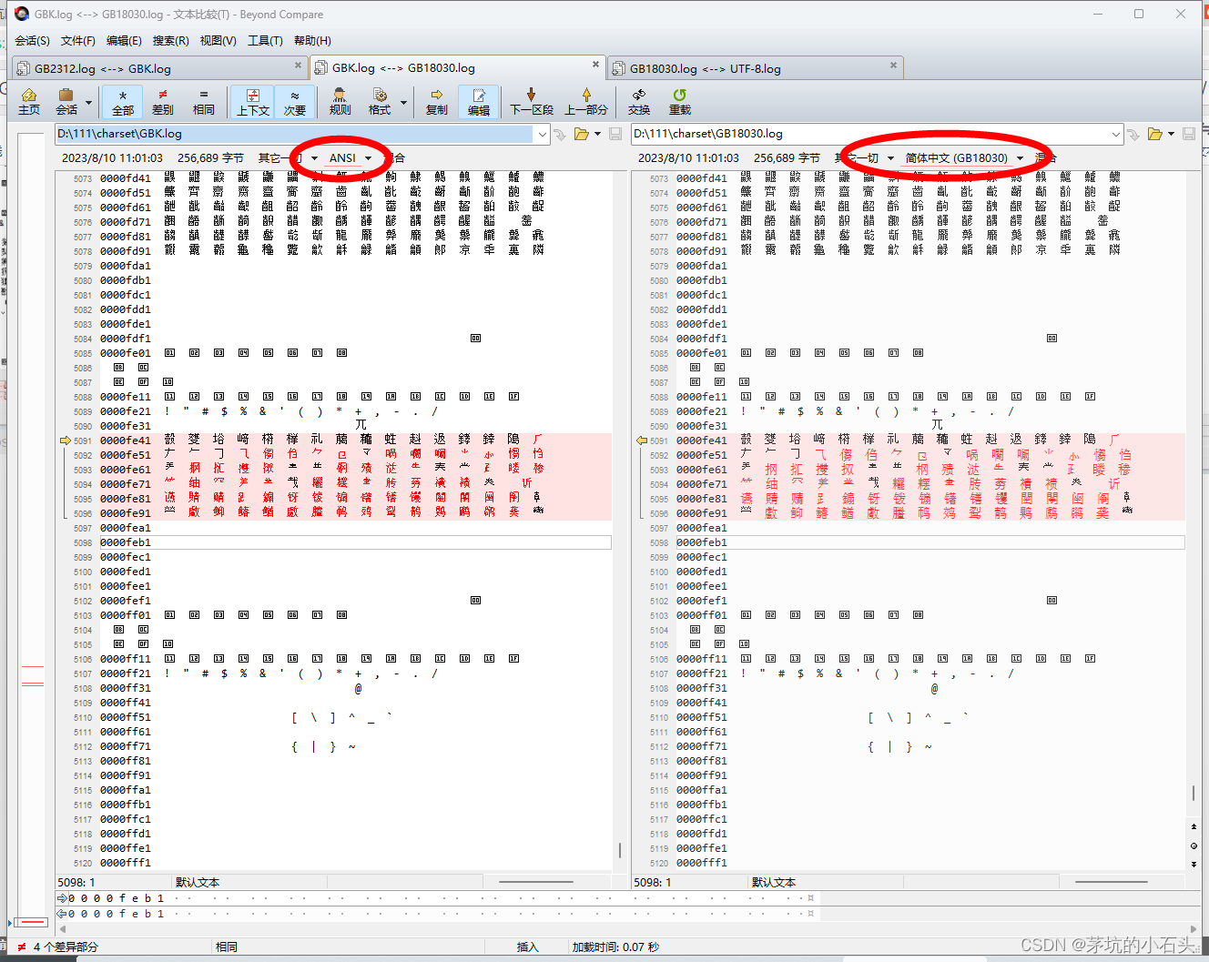Toggle the 全部 show-all filter
The height and width of the screenshot is (962, 1209).
coord(123,101)
